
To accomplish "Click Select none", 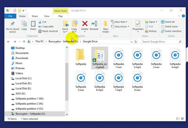I will (169, 27).
